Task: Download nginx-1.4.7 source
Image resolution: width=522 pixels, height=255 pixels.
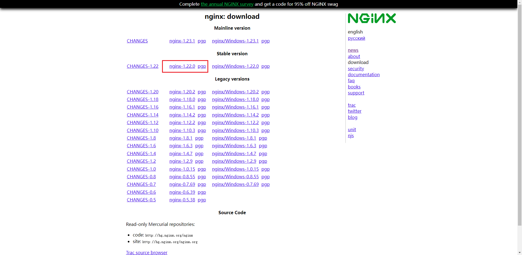Action: coord(181,153)
